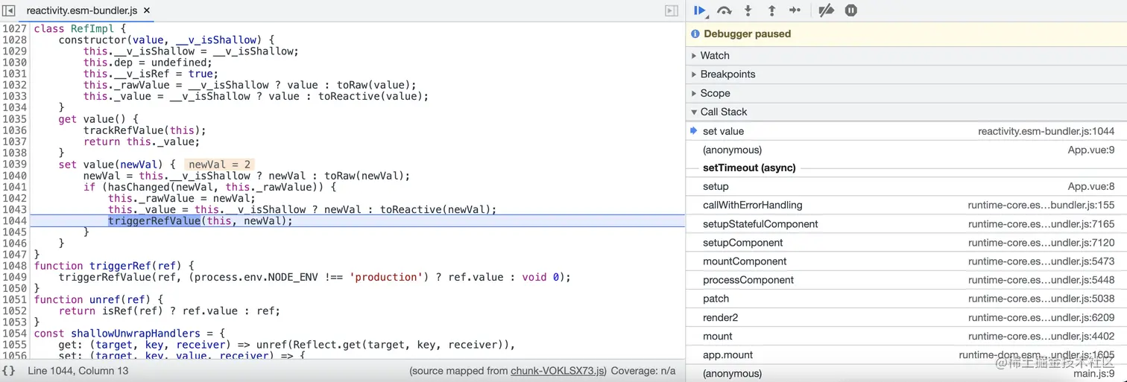
Task: Resume script execution
Action: (700, 10)
